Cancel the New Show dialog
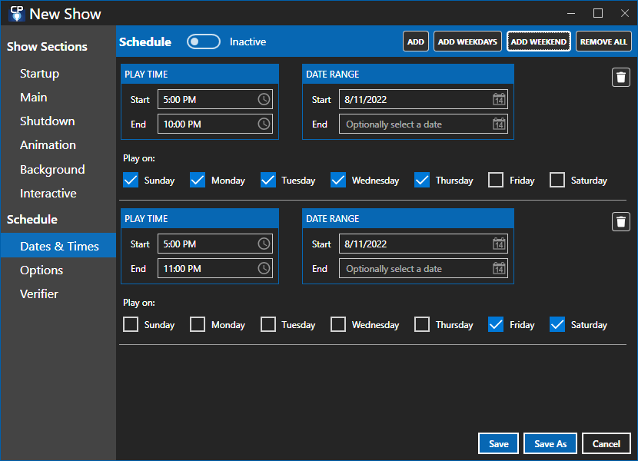The image size is (638, 461). click(606, 443)
